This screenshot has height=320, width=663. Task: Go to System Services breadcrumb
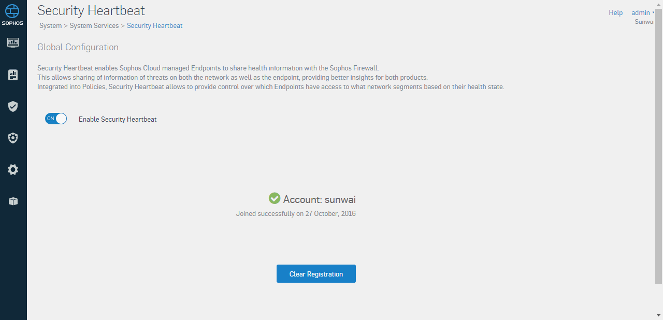click(x=94, y=25)
